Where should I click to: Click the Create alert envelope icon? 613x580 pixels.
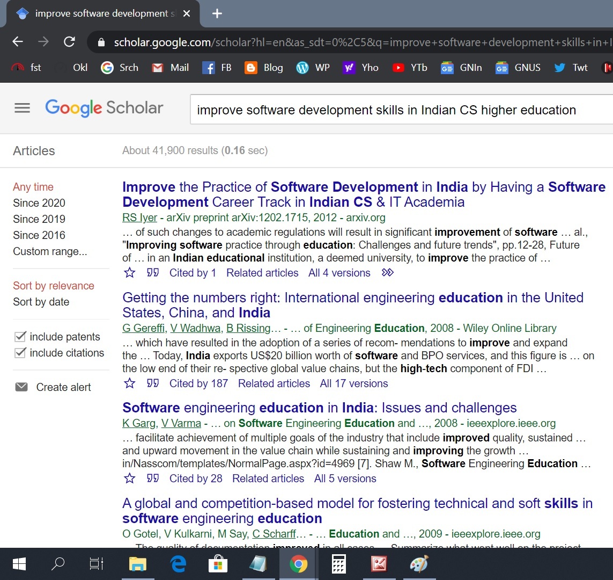[21, 387]
